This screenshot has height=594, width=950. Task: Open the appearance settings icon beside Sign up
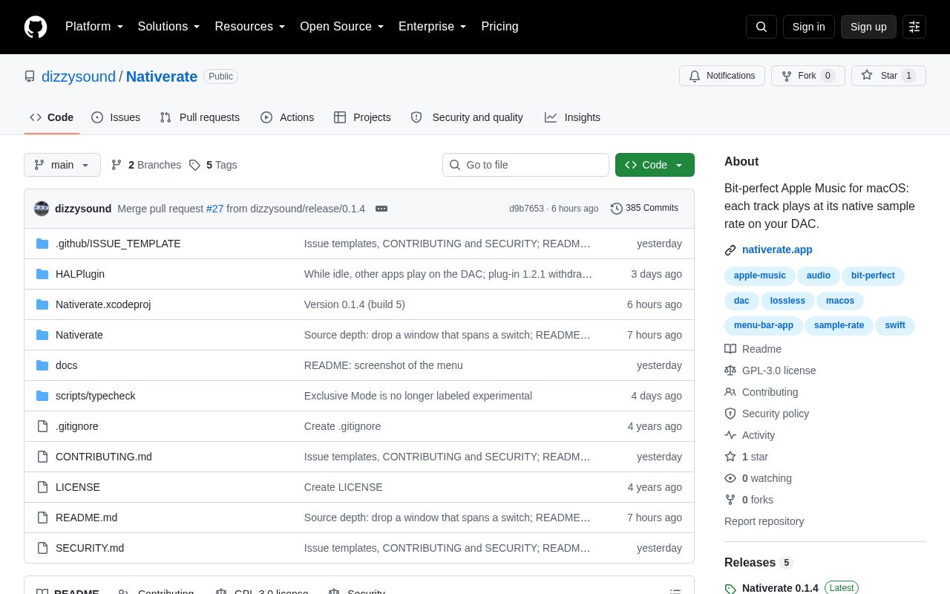(x=914, y=27)
